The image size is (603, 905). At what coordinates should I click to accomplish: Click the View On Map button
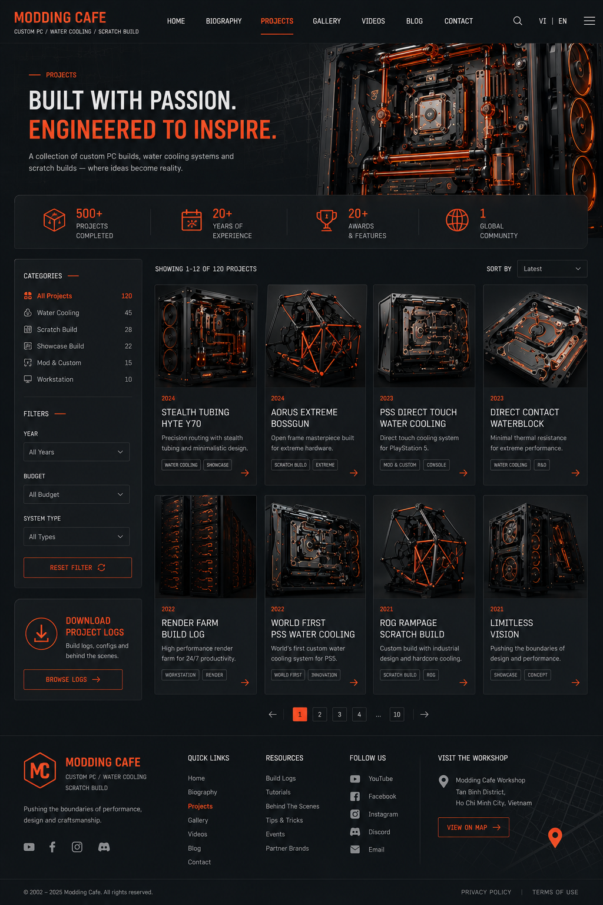(x=473, y=827)
